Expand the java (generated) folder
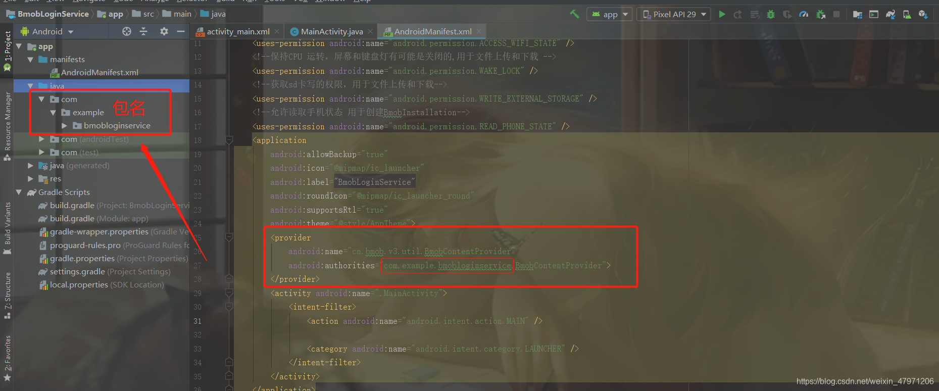939x391 pixels. pos(30,165)
